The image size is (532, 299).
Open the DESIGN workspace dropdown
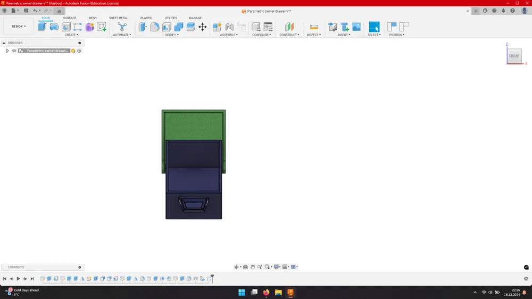click(x=19, y=26)
